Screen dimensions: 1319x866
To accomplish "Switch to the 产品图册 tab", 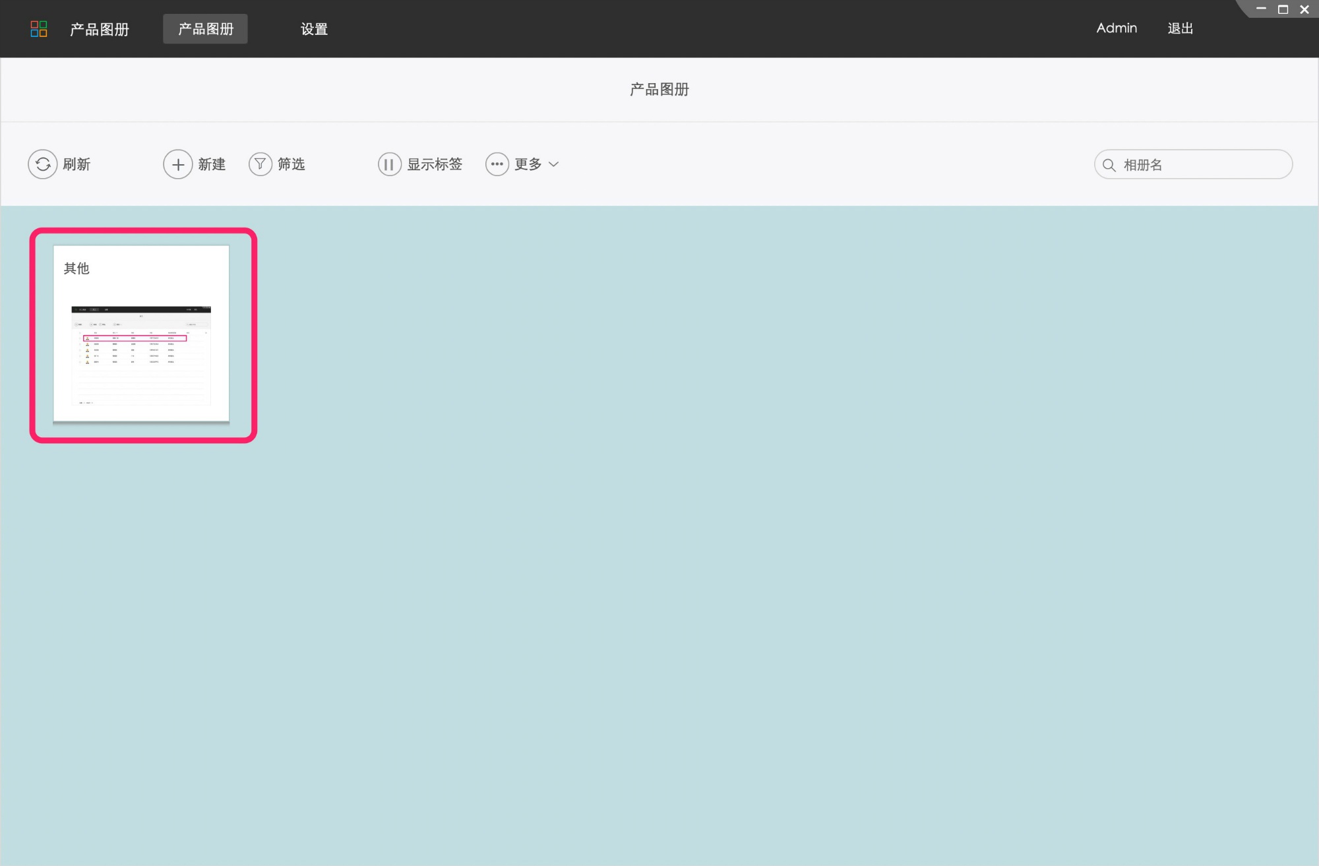I will [206, 29].
